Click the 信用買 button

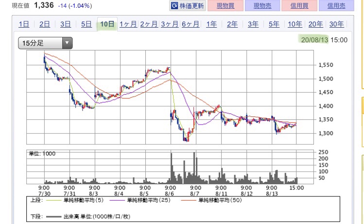click(x=299, y=5)
